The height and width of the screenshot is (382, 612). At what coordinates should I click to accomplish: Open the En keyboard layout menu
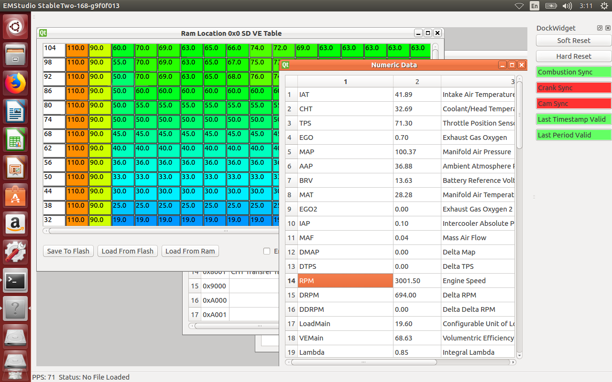tap(535, 6)
